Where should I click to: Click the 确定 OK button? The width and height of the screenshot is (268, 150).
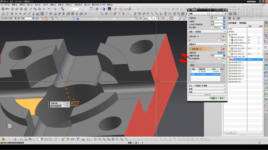pyautogui.click(x=213, y=98)
